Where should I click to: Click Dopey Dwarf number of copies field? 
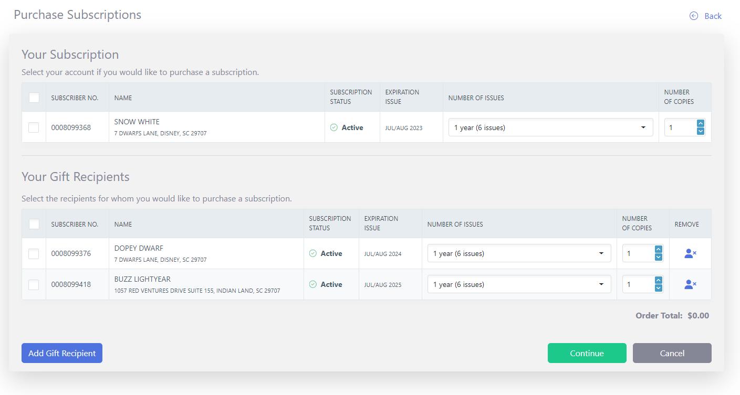[x=638, y=253]
